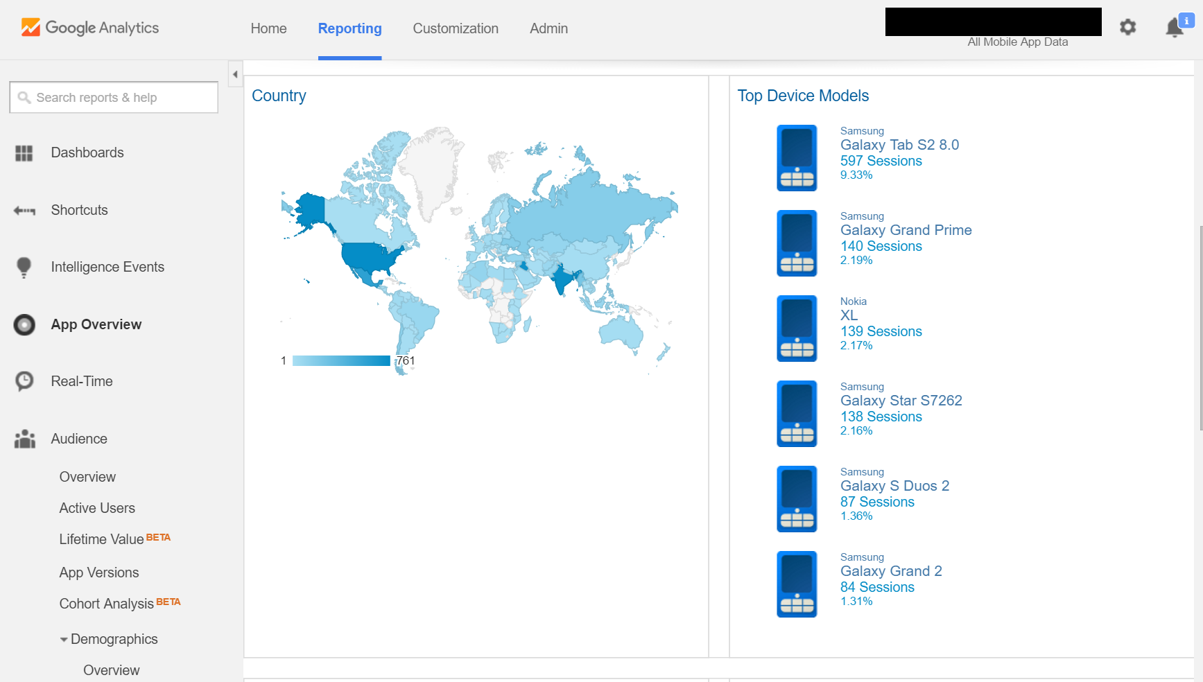Click the Shortcuts arrow icon

(x=24, y=211)
